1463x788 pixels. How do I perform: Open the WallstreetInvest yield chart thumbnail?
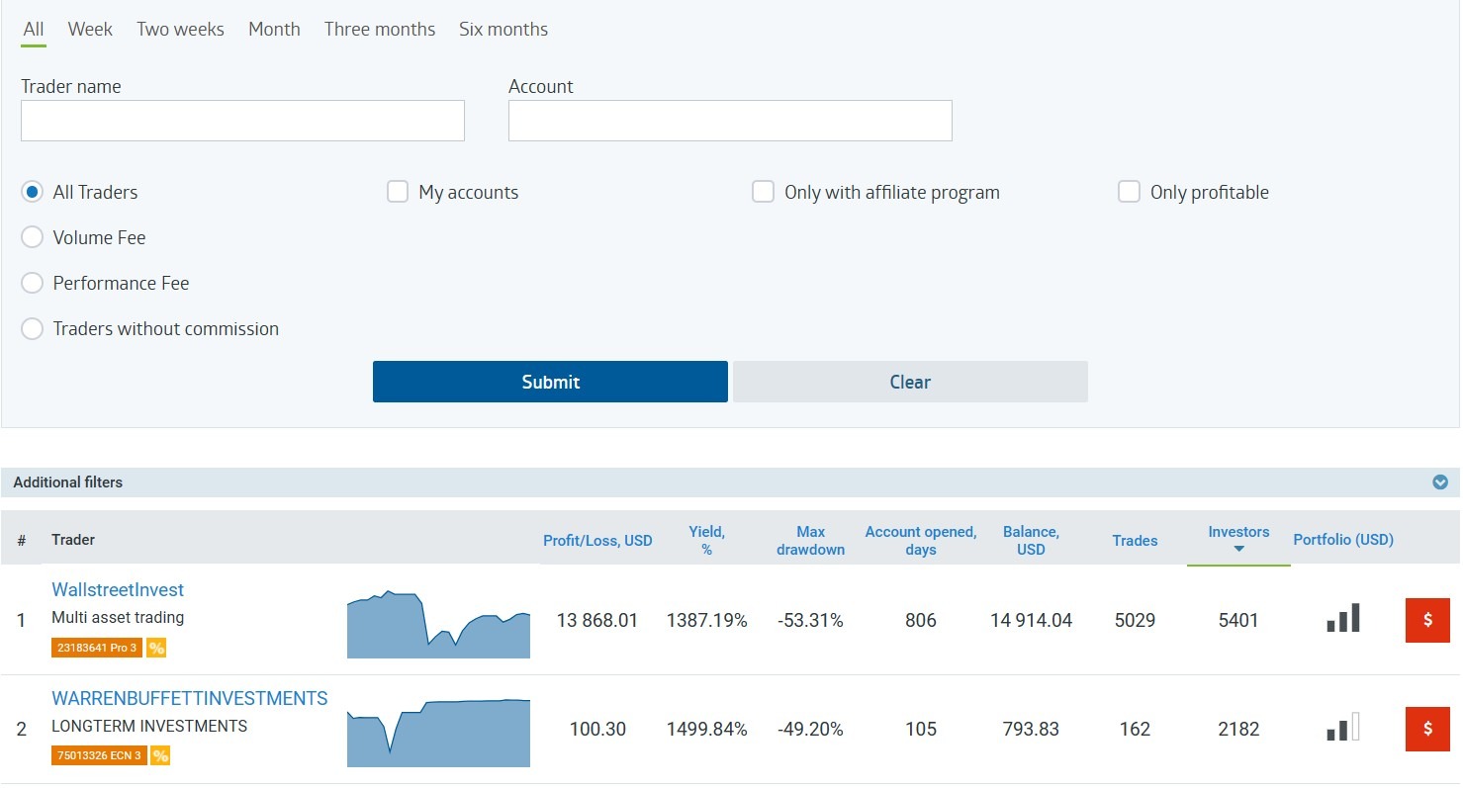(x=438, y=625)
